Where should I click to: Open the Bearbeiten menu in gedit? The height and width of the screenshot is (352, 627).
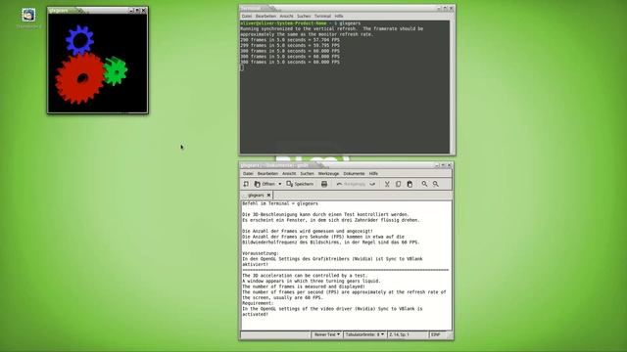click(267, 174)
